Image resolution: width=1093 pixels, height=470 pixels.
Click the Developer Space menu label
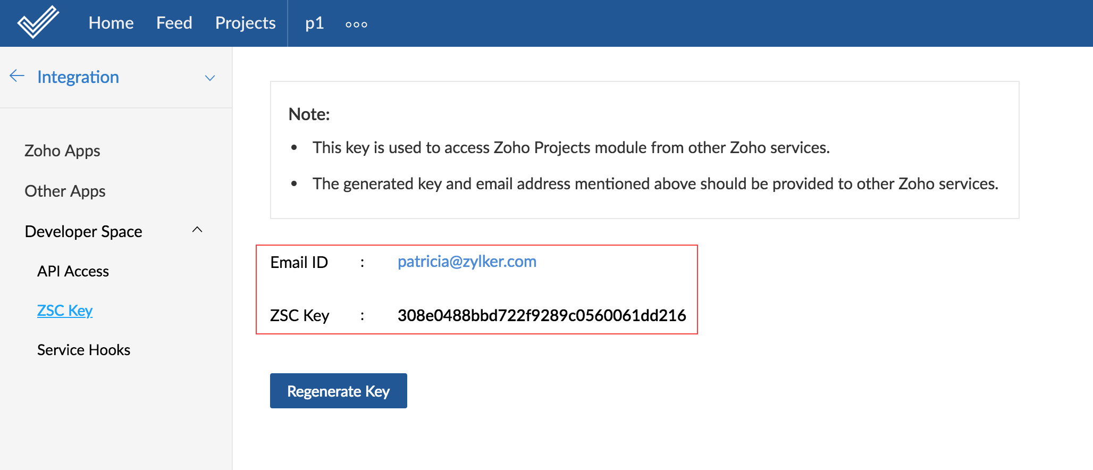click(x=83, y=232)
